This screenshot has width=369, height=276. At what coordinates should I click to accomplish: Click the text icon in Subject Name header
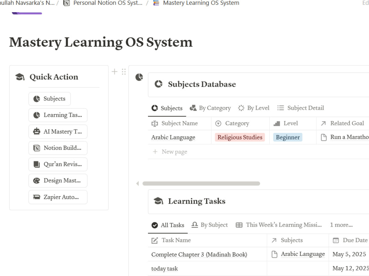click(155, 123)
